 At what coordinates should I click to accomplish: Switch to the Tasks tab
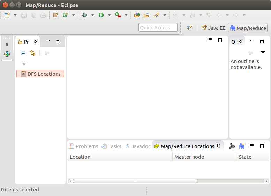[x=112, y=146]
